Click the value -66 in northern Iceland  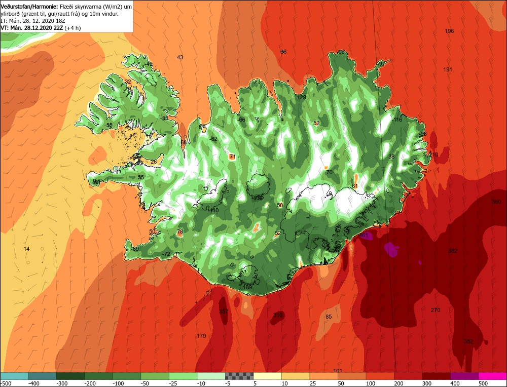tap(241, 120)
